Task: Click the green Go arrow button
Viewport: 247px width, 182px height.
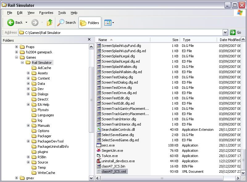Action: [x=233, y=32]
